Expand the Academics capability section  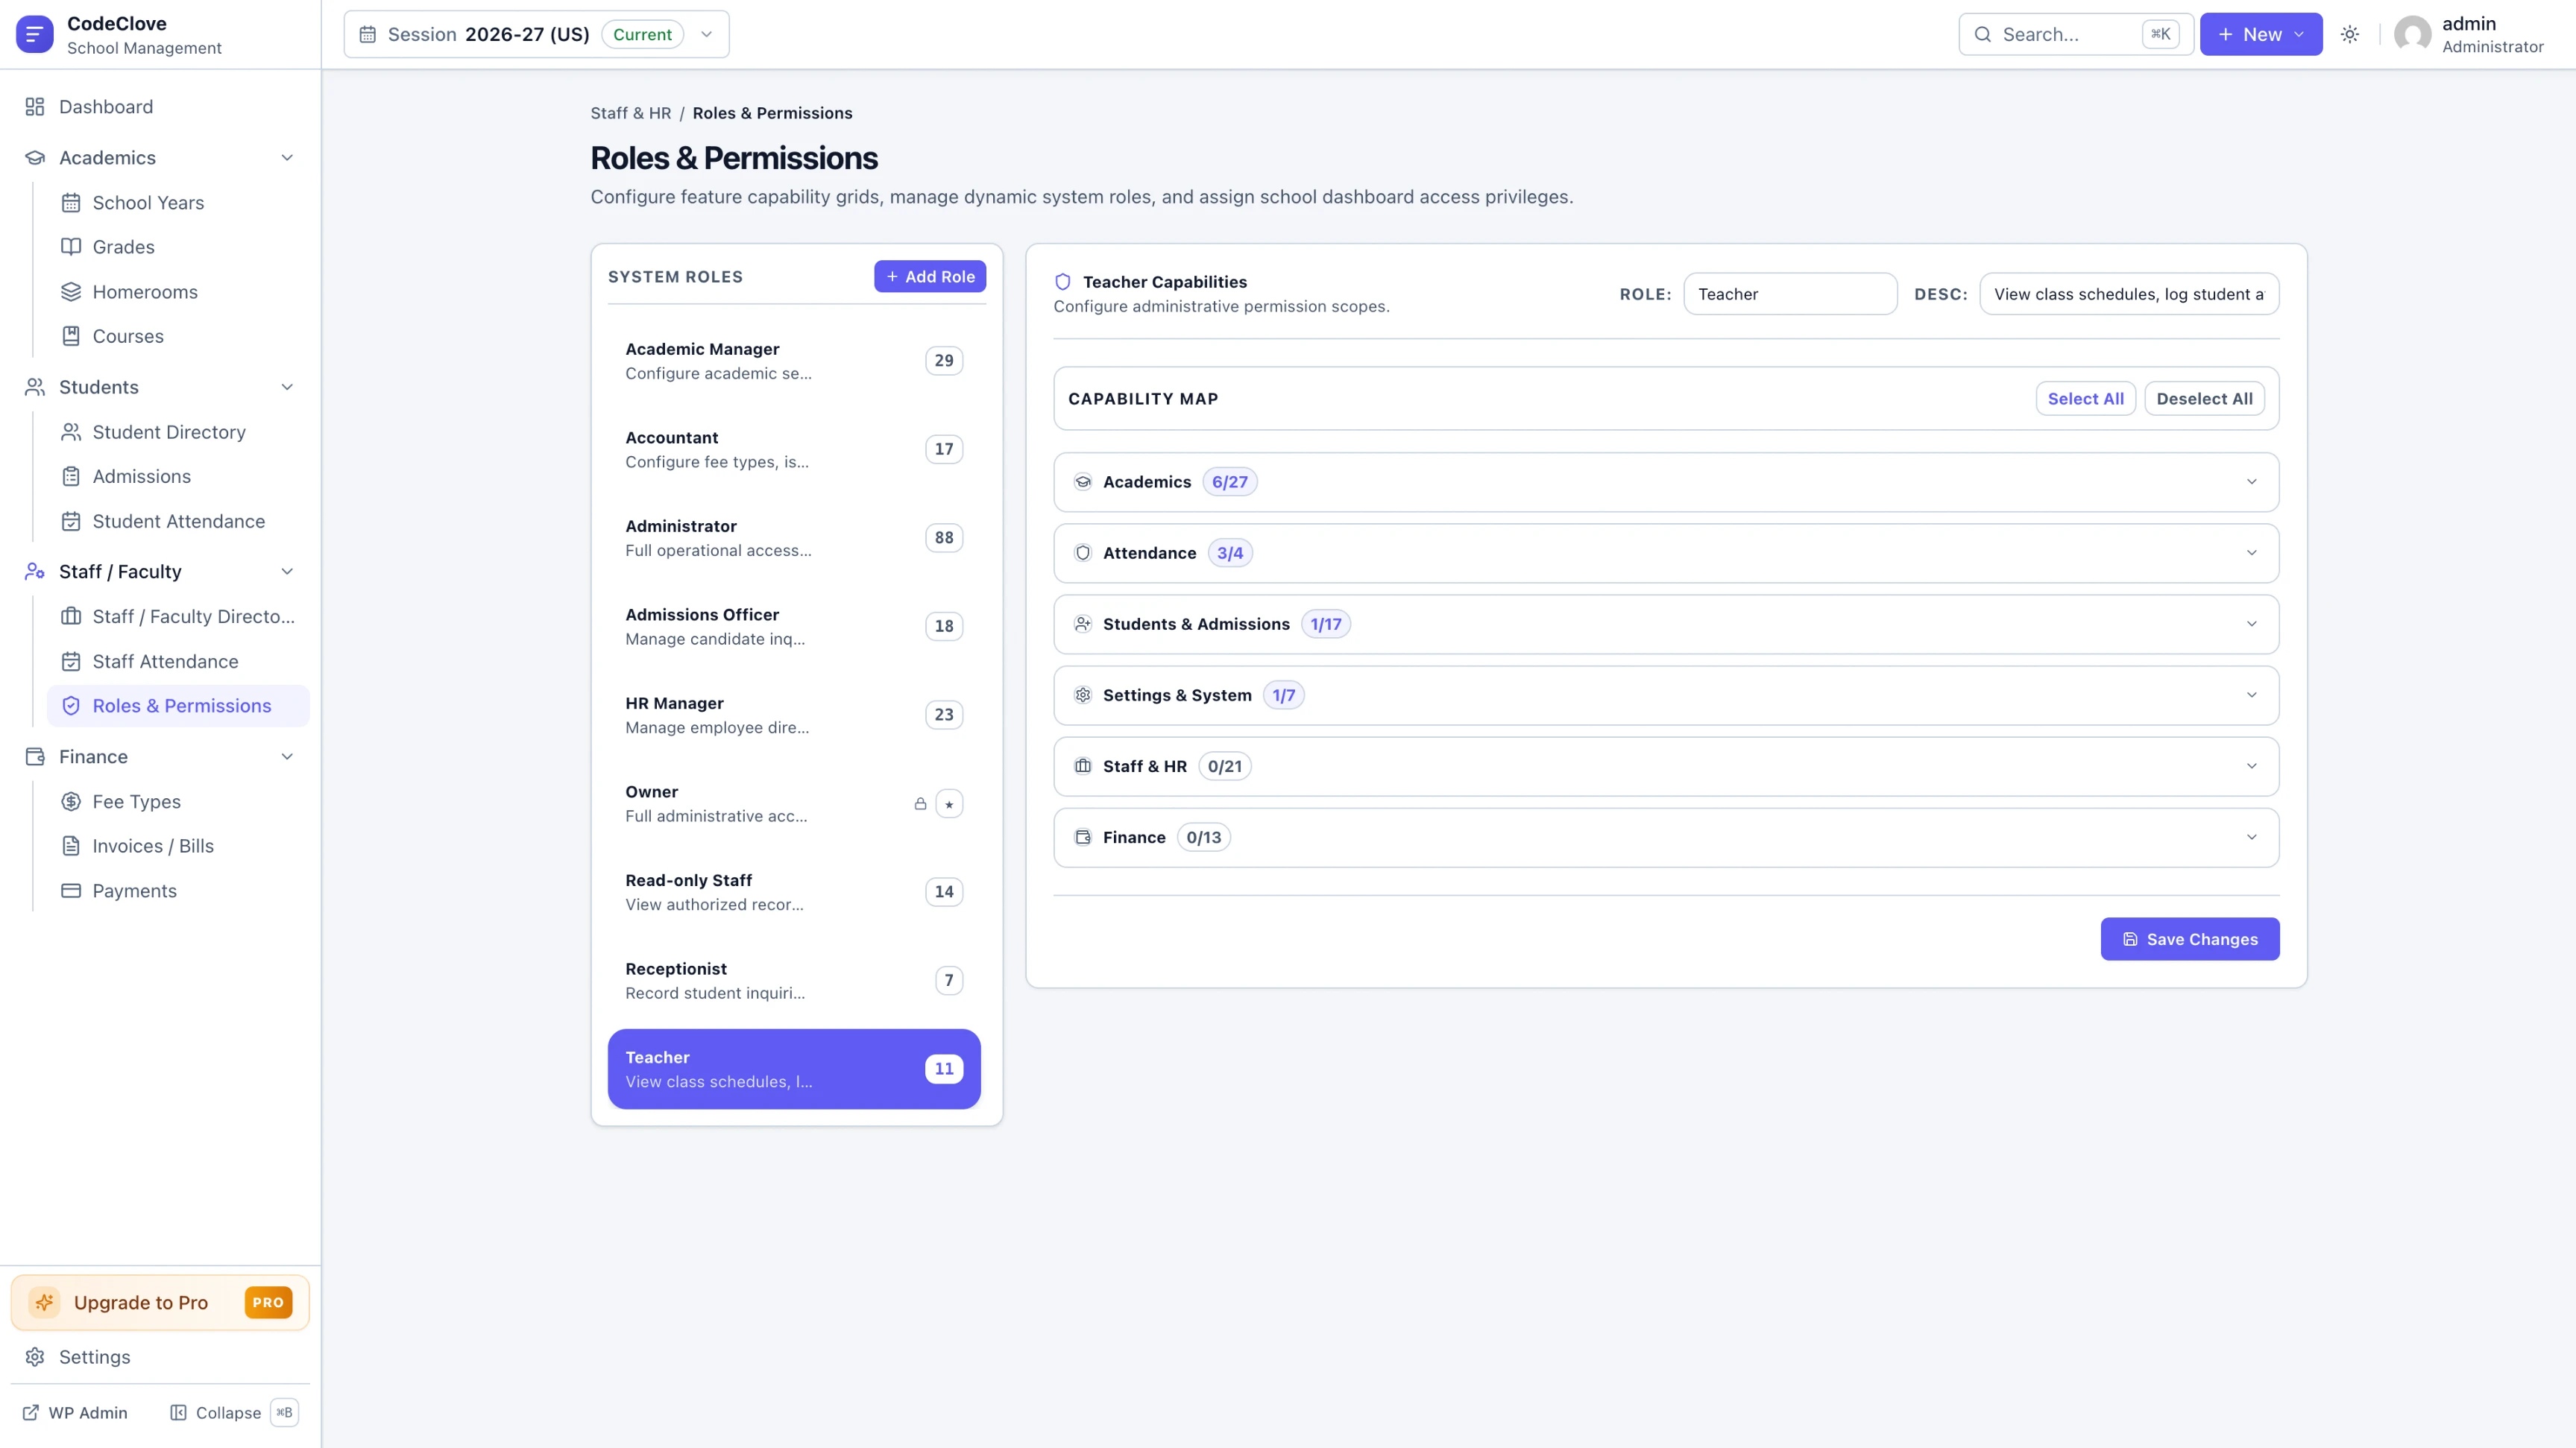(1666, 481)
